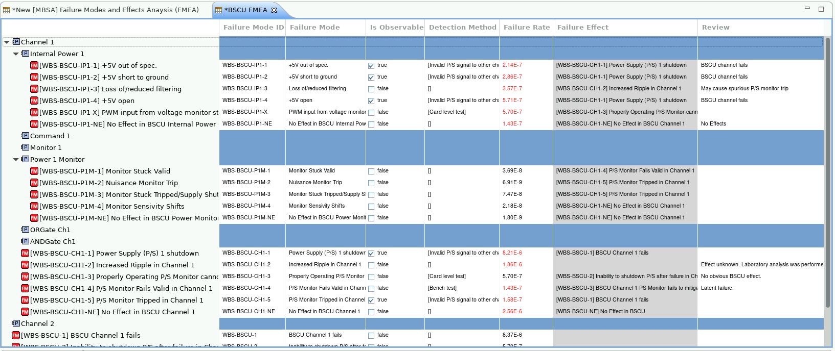The height and width of the screenshot is (351, 835).
Task: Minimize the editor view panel
Action: [807, 8]
